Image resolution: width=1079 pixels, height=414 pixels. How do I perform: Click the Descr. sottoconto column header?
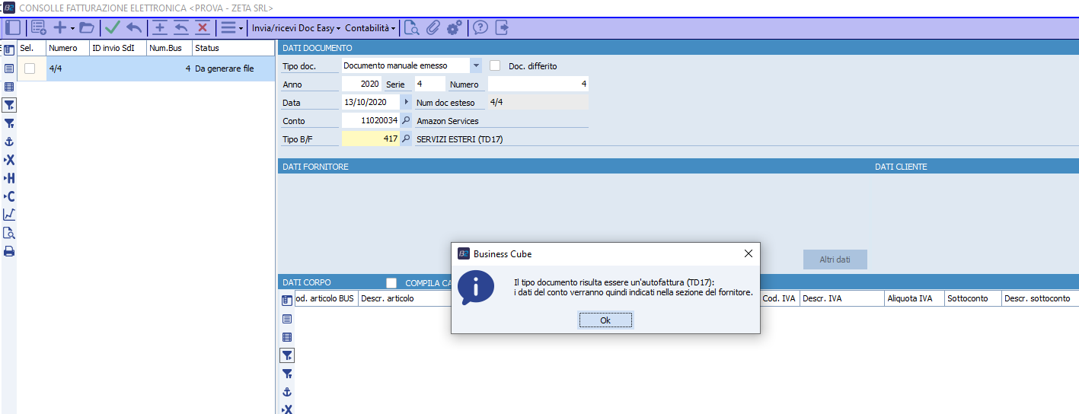pos(1040,298)
